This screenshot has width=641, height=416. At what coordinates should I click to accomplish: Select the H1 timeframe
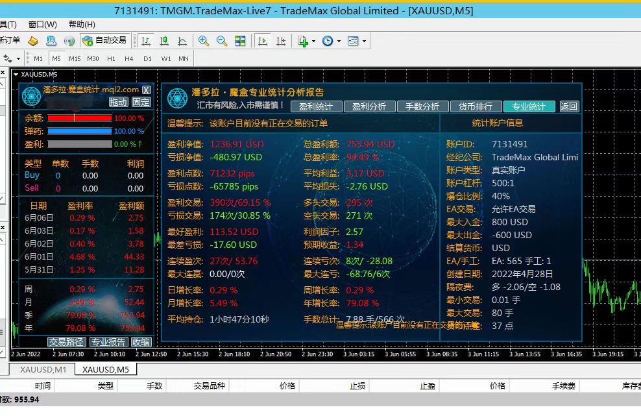(111, 58)
